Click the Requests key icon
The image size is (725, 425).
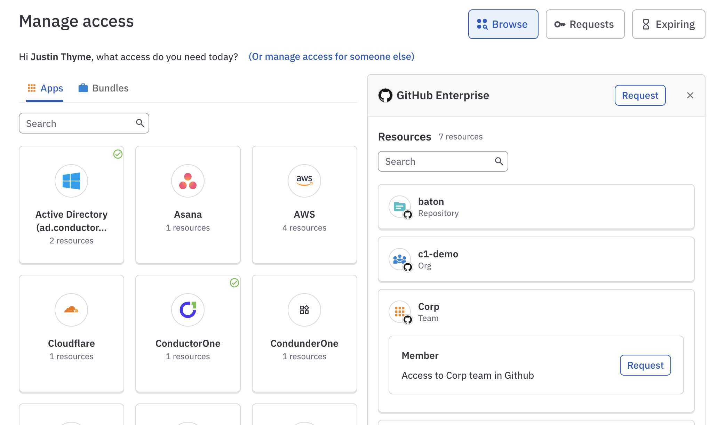click(x=560, y=24)
